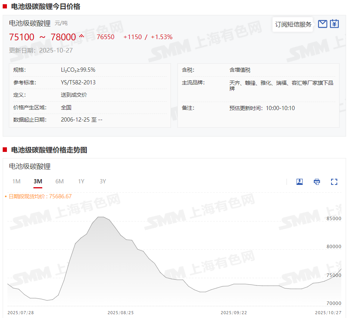
Task: Click the red square beside 电池级碳酸锂今日价格
Action: tap(5, 7)
